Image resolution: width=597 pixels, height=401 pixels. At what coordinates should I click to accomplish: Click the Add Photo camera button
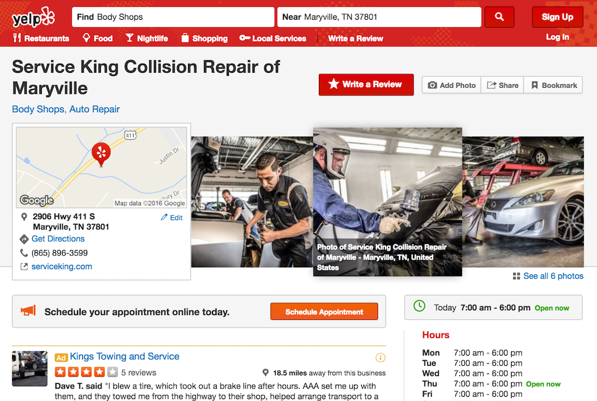click(451, 85)
